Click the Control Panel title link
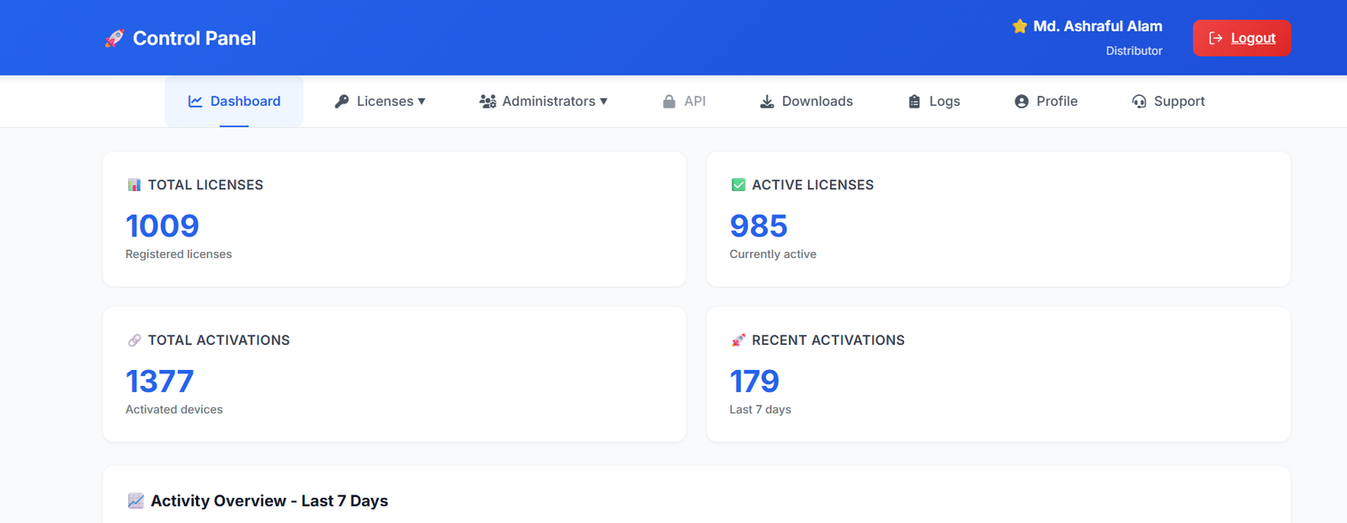1347x523 pixels. [x=194, y=39]
